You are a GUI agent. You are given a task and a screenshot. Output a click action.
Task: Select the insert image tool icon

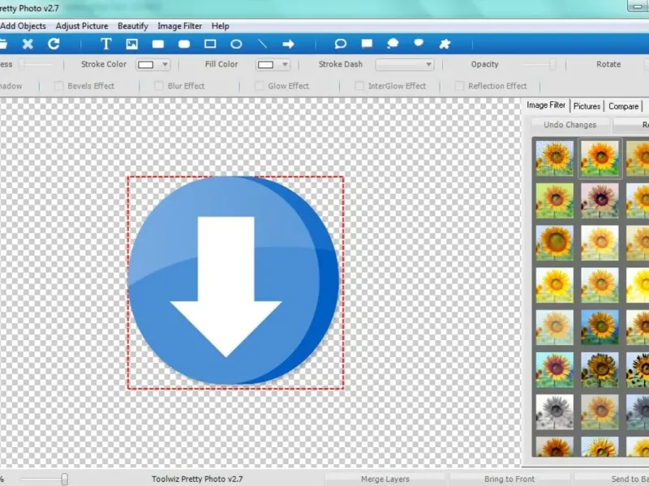(132, 44)
